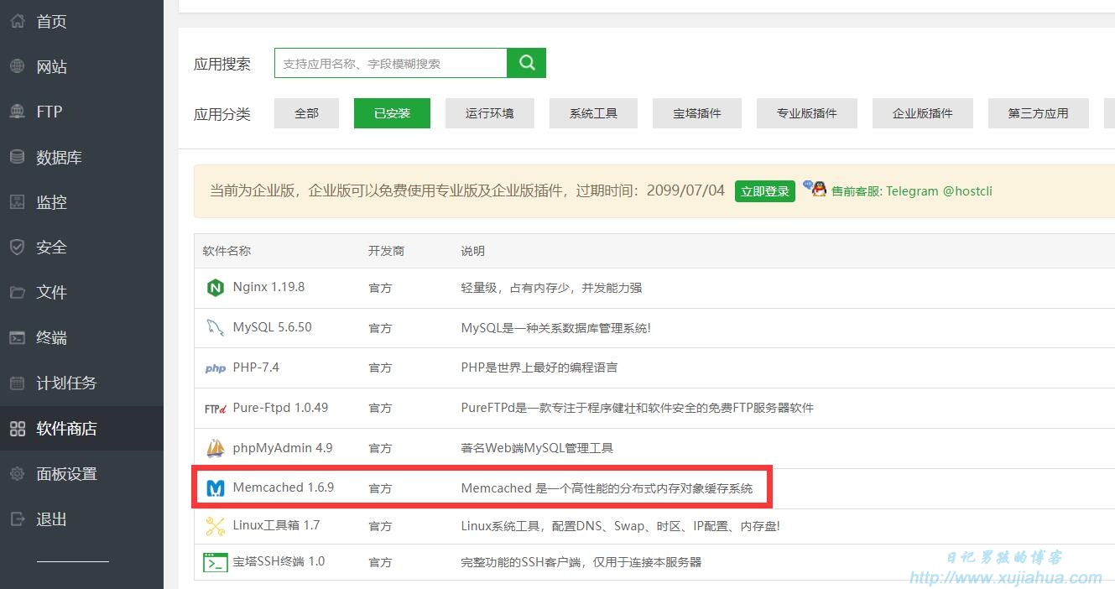The image size is (1115, 589).
Task: Go to 网站 in the sidebar
Action: [51, 67]
